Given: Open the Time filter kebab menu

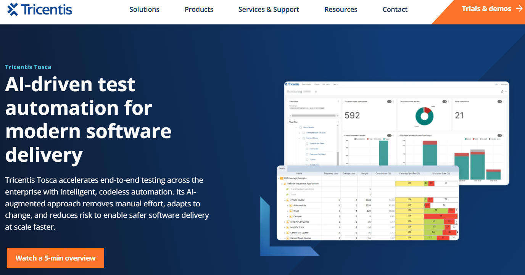Looking at the screenshot, I should coord(338,101).
